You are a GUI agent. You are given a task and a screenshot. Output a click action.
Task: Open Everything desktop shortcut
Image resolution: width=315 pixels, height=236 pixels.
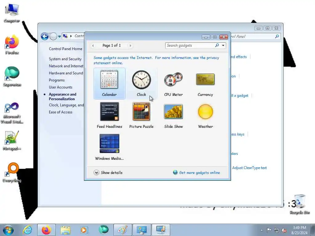(x=12, y=172)
